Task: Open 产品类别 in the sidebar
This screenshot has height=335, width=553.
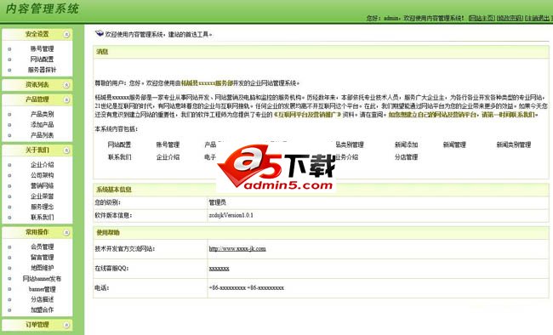Action: [42, 114]
